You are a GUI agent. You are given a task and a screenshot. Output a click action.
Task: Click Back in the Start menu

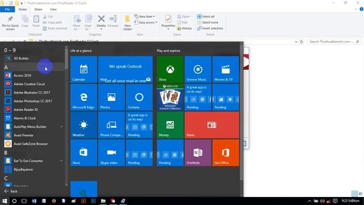(x=11, y=191)
